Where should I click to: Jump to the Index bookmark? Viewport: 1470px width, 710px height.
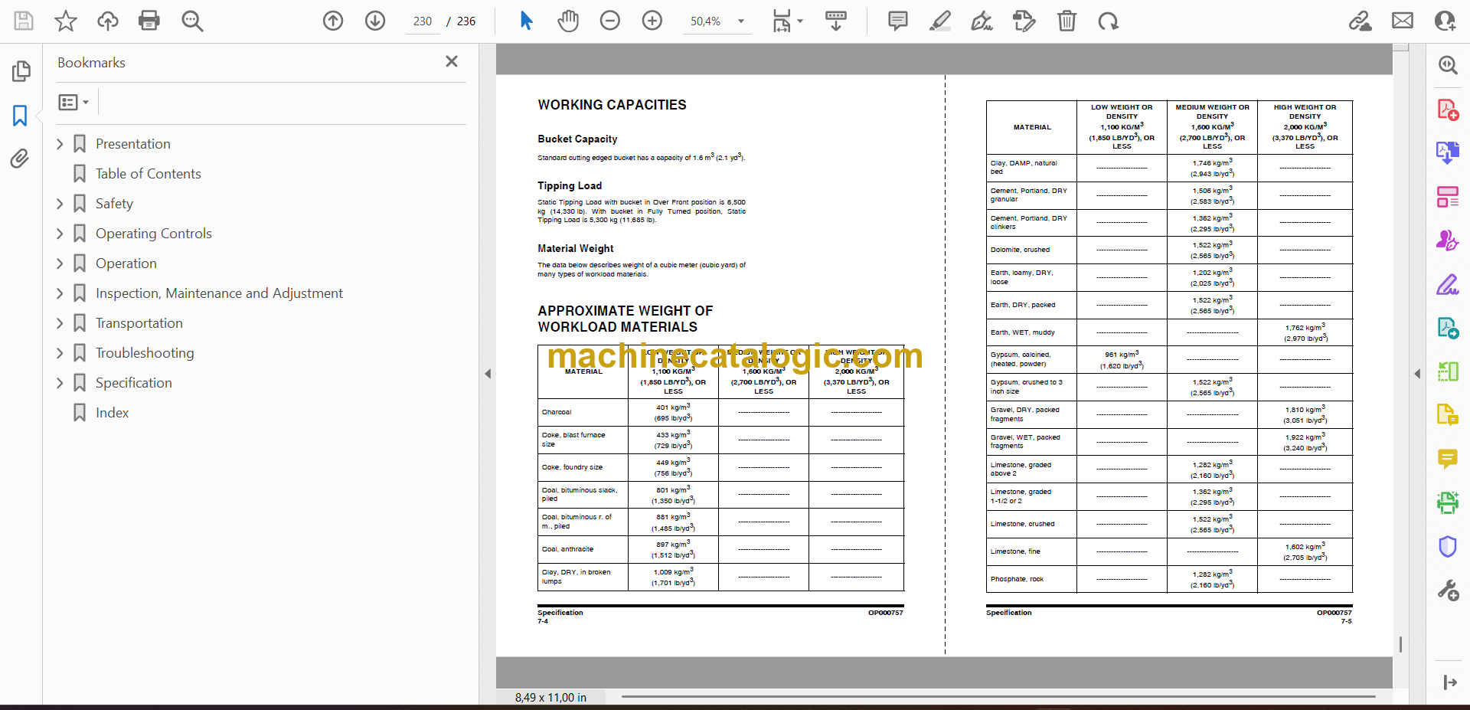pyautogui.click(x=112, y=413)
